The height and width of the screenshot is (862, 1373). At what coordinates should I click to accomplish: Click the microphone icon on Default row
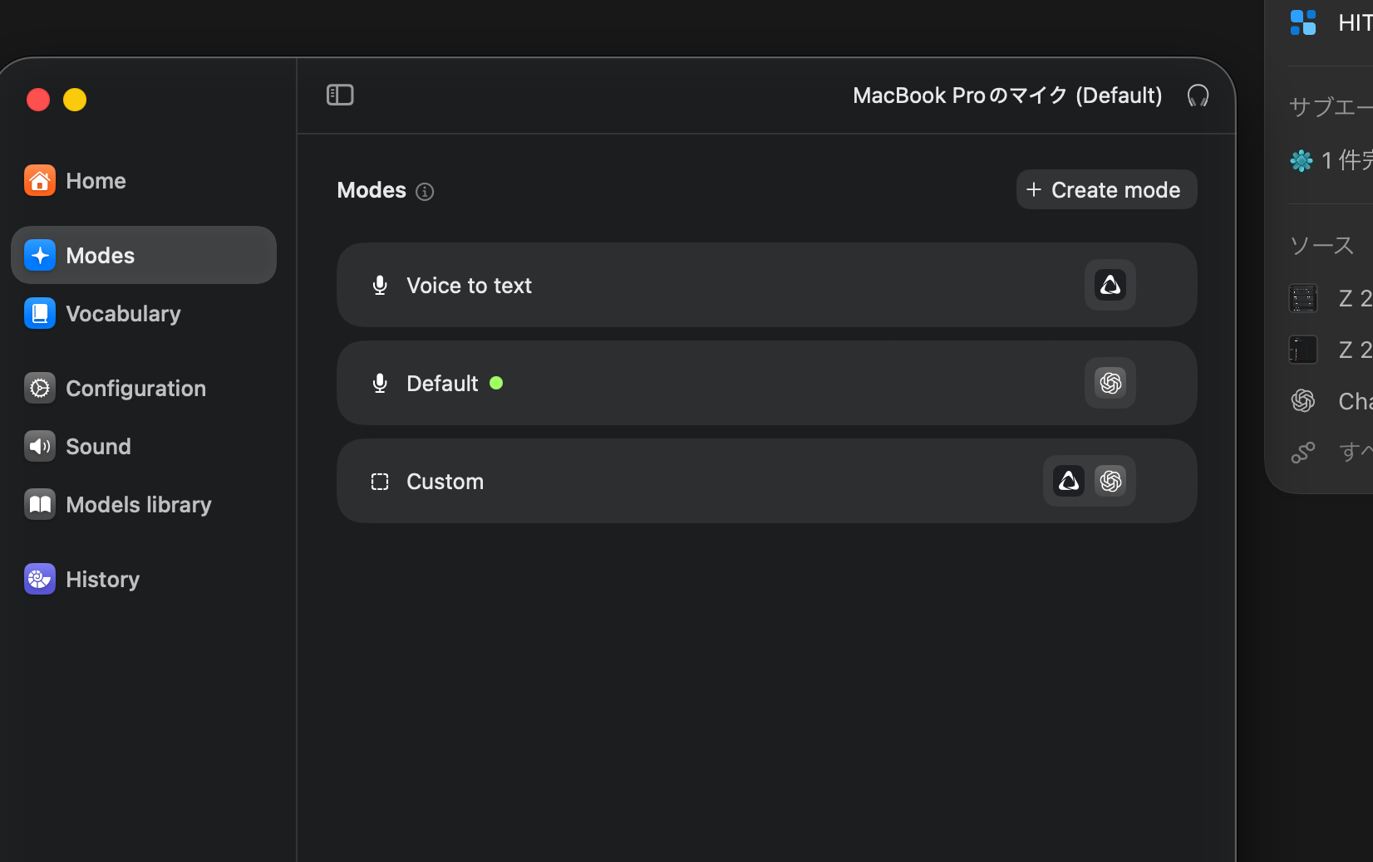[380, 383]
